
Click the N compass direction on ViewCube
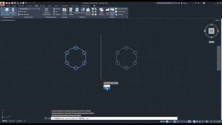click(211, 25)
